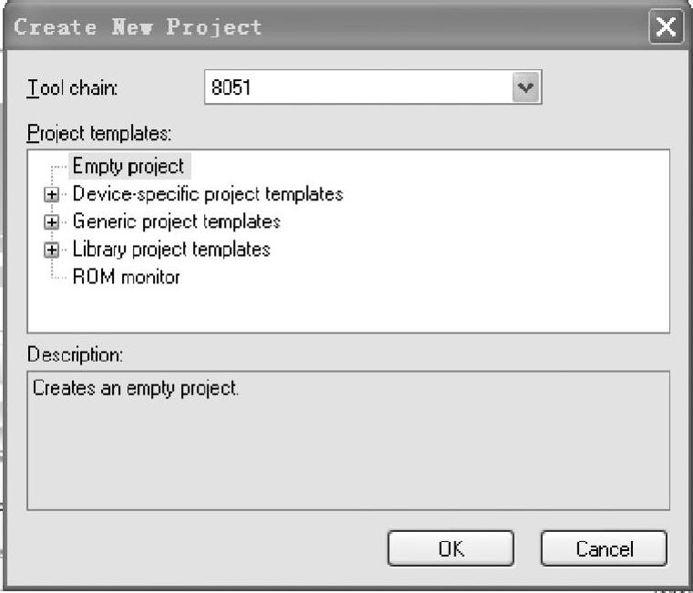Click the Tool chain label
The height and width of the screenshot is (593, 693).
tap(72, 87)
